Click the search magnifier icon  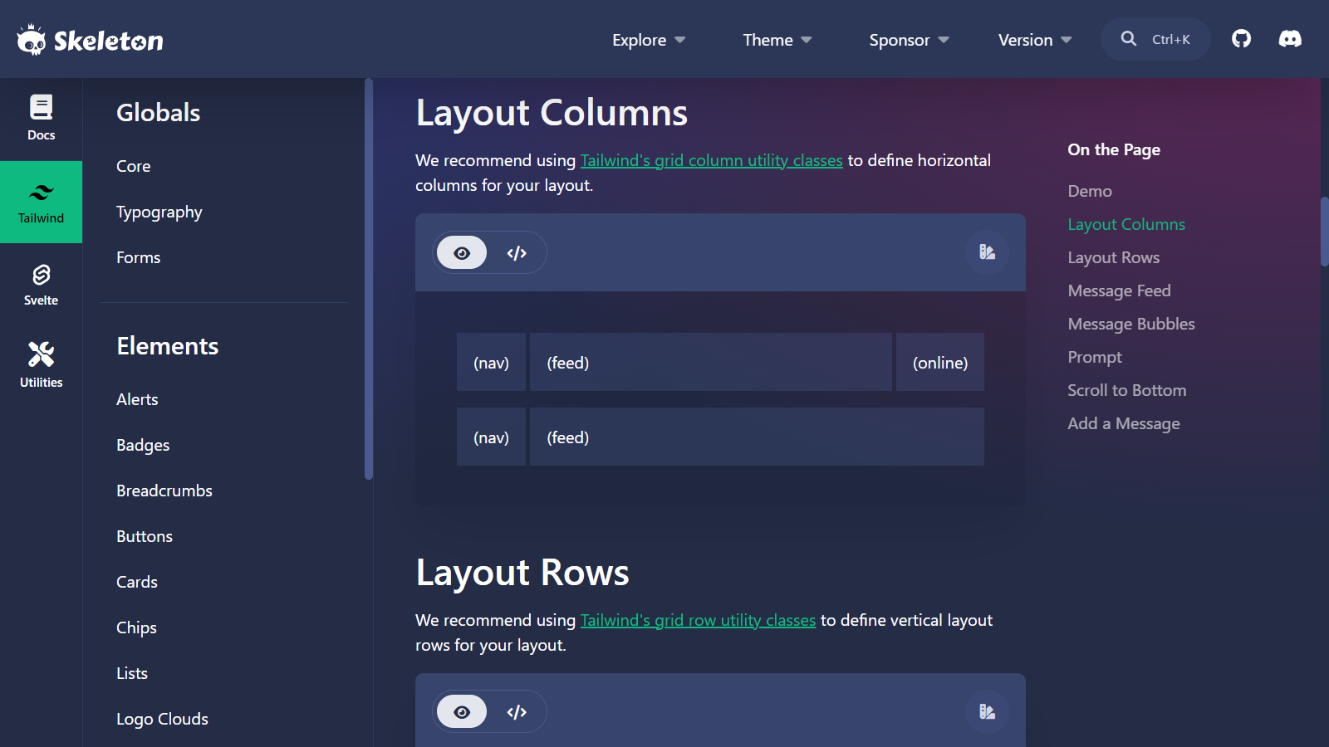1128,39
